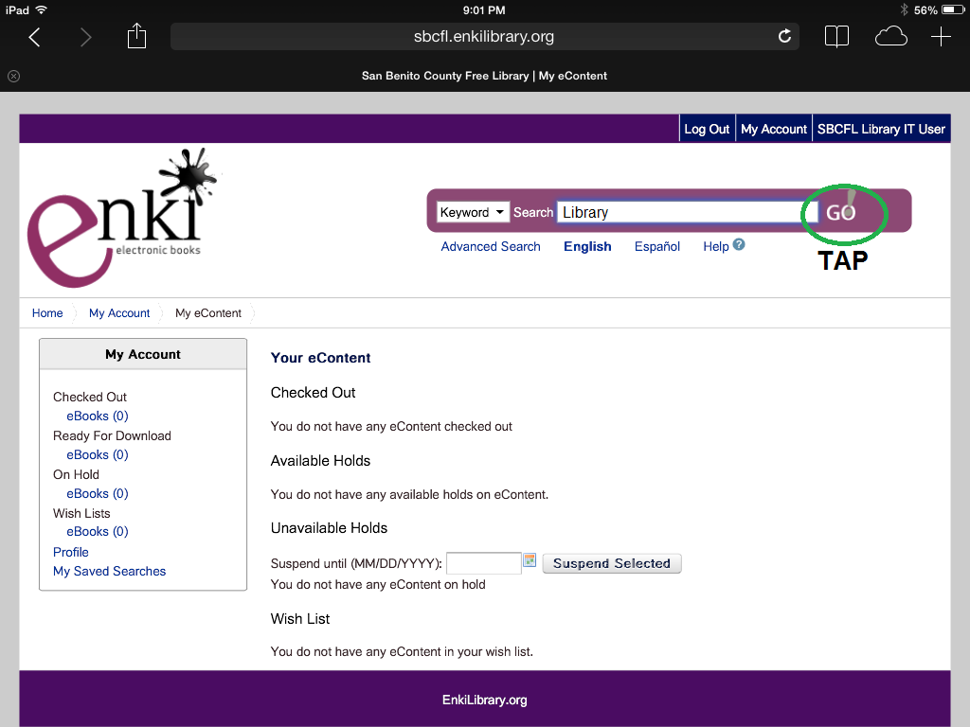Open the Keyword search type dropdown
Screen dimensions: 970x727
[473, 212]
